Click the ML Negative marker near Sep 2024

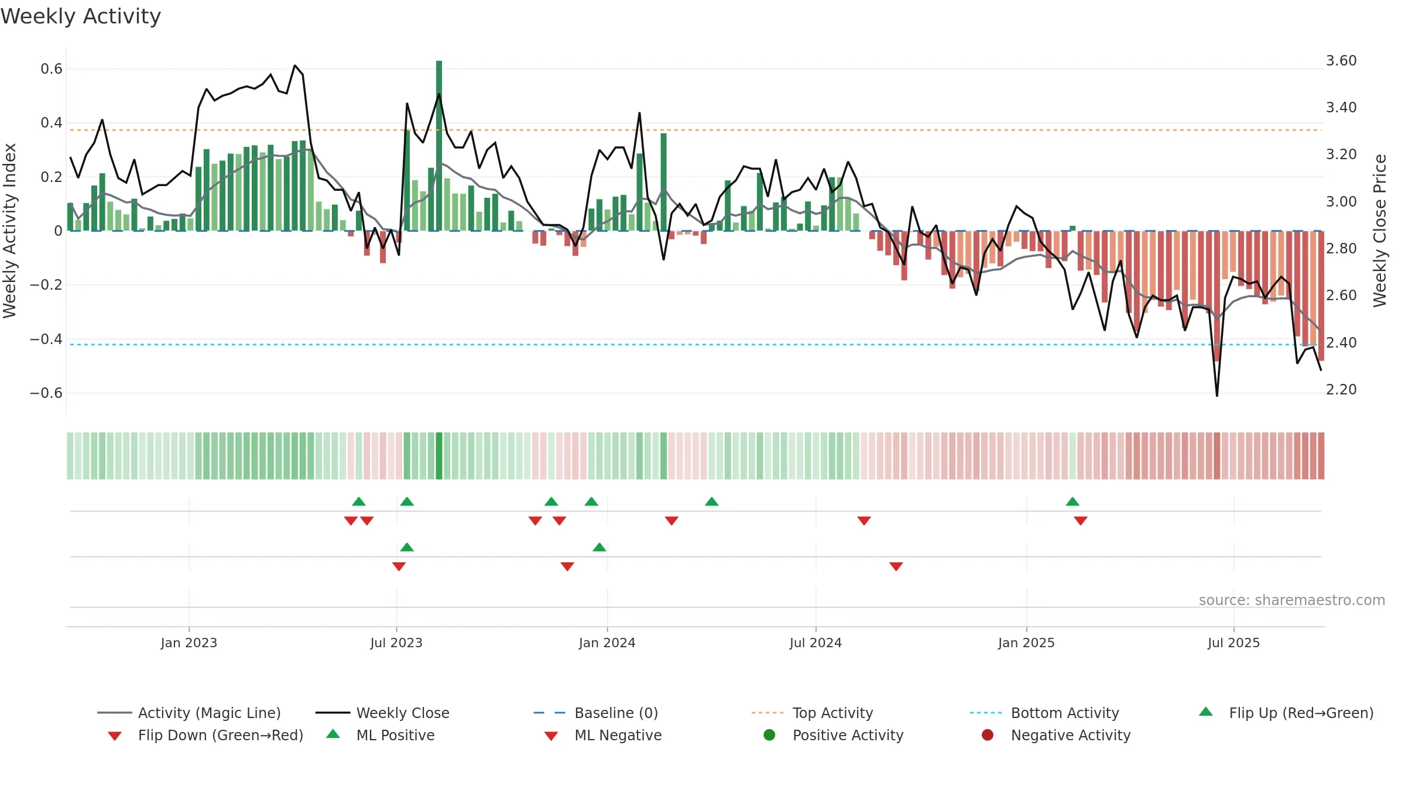click(896, 566)
